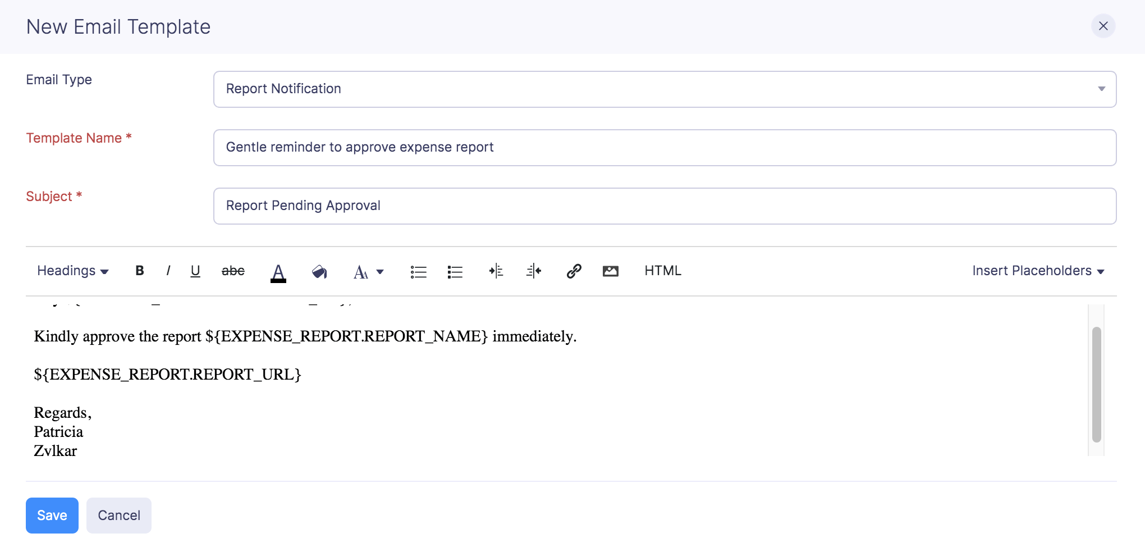Open the font color picker

tap(278, 271)
